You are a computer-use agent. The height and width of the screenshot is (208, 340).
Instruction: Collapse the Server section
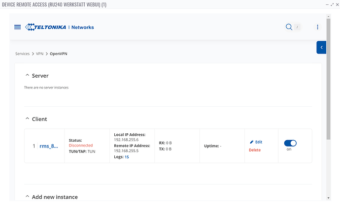pos(27,75)
